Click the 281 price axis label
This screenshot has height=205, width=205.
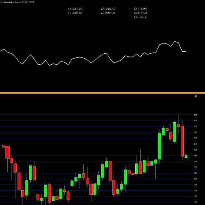[195, 132]
